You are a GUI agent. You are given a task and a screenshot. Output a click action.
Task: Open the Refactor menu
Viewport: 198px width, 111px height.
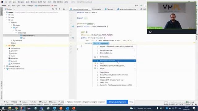[x=34, y=2]
